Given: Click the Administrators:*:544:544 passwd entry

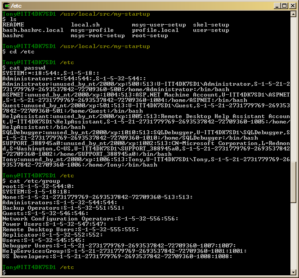Looking at the screenshot, I should [x=74, y=79].
